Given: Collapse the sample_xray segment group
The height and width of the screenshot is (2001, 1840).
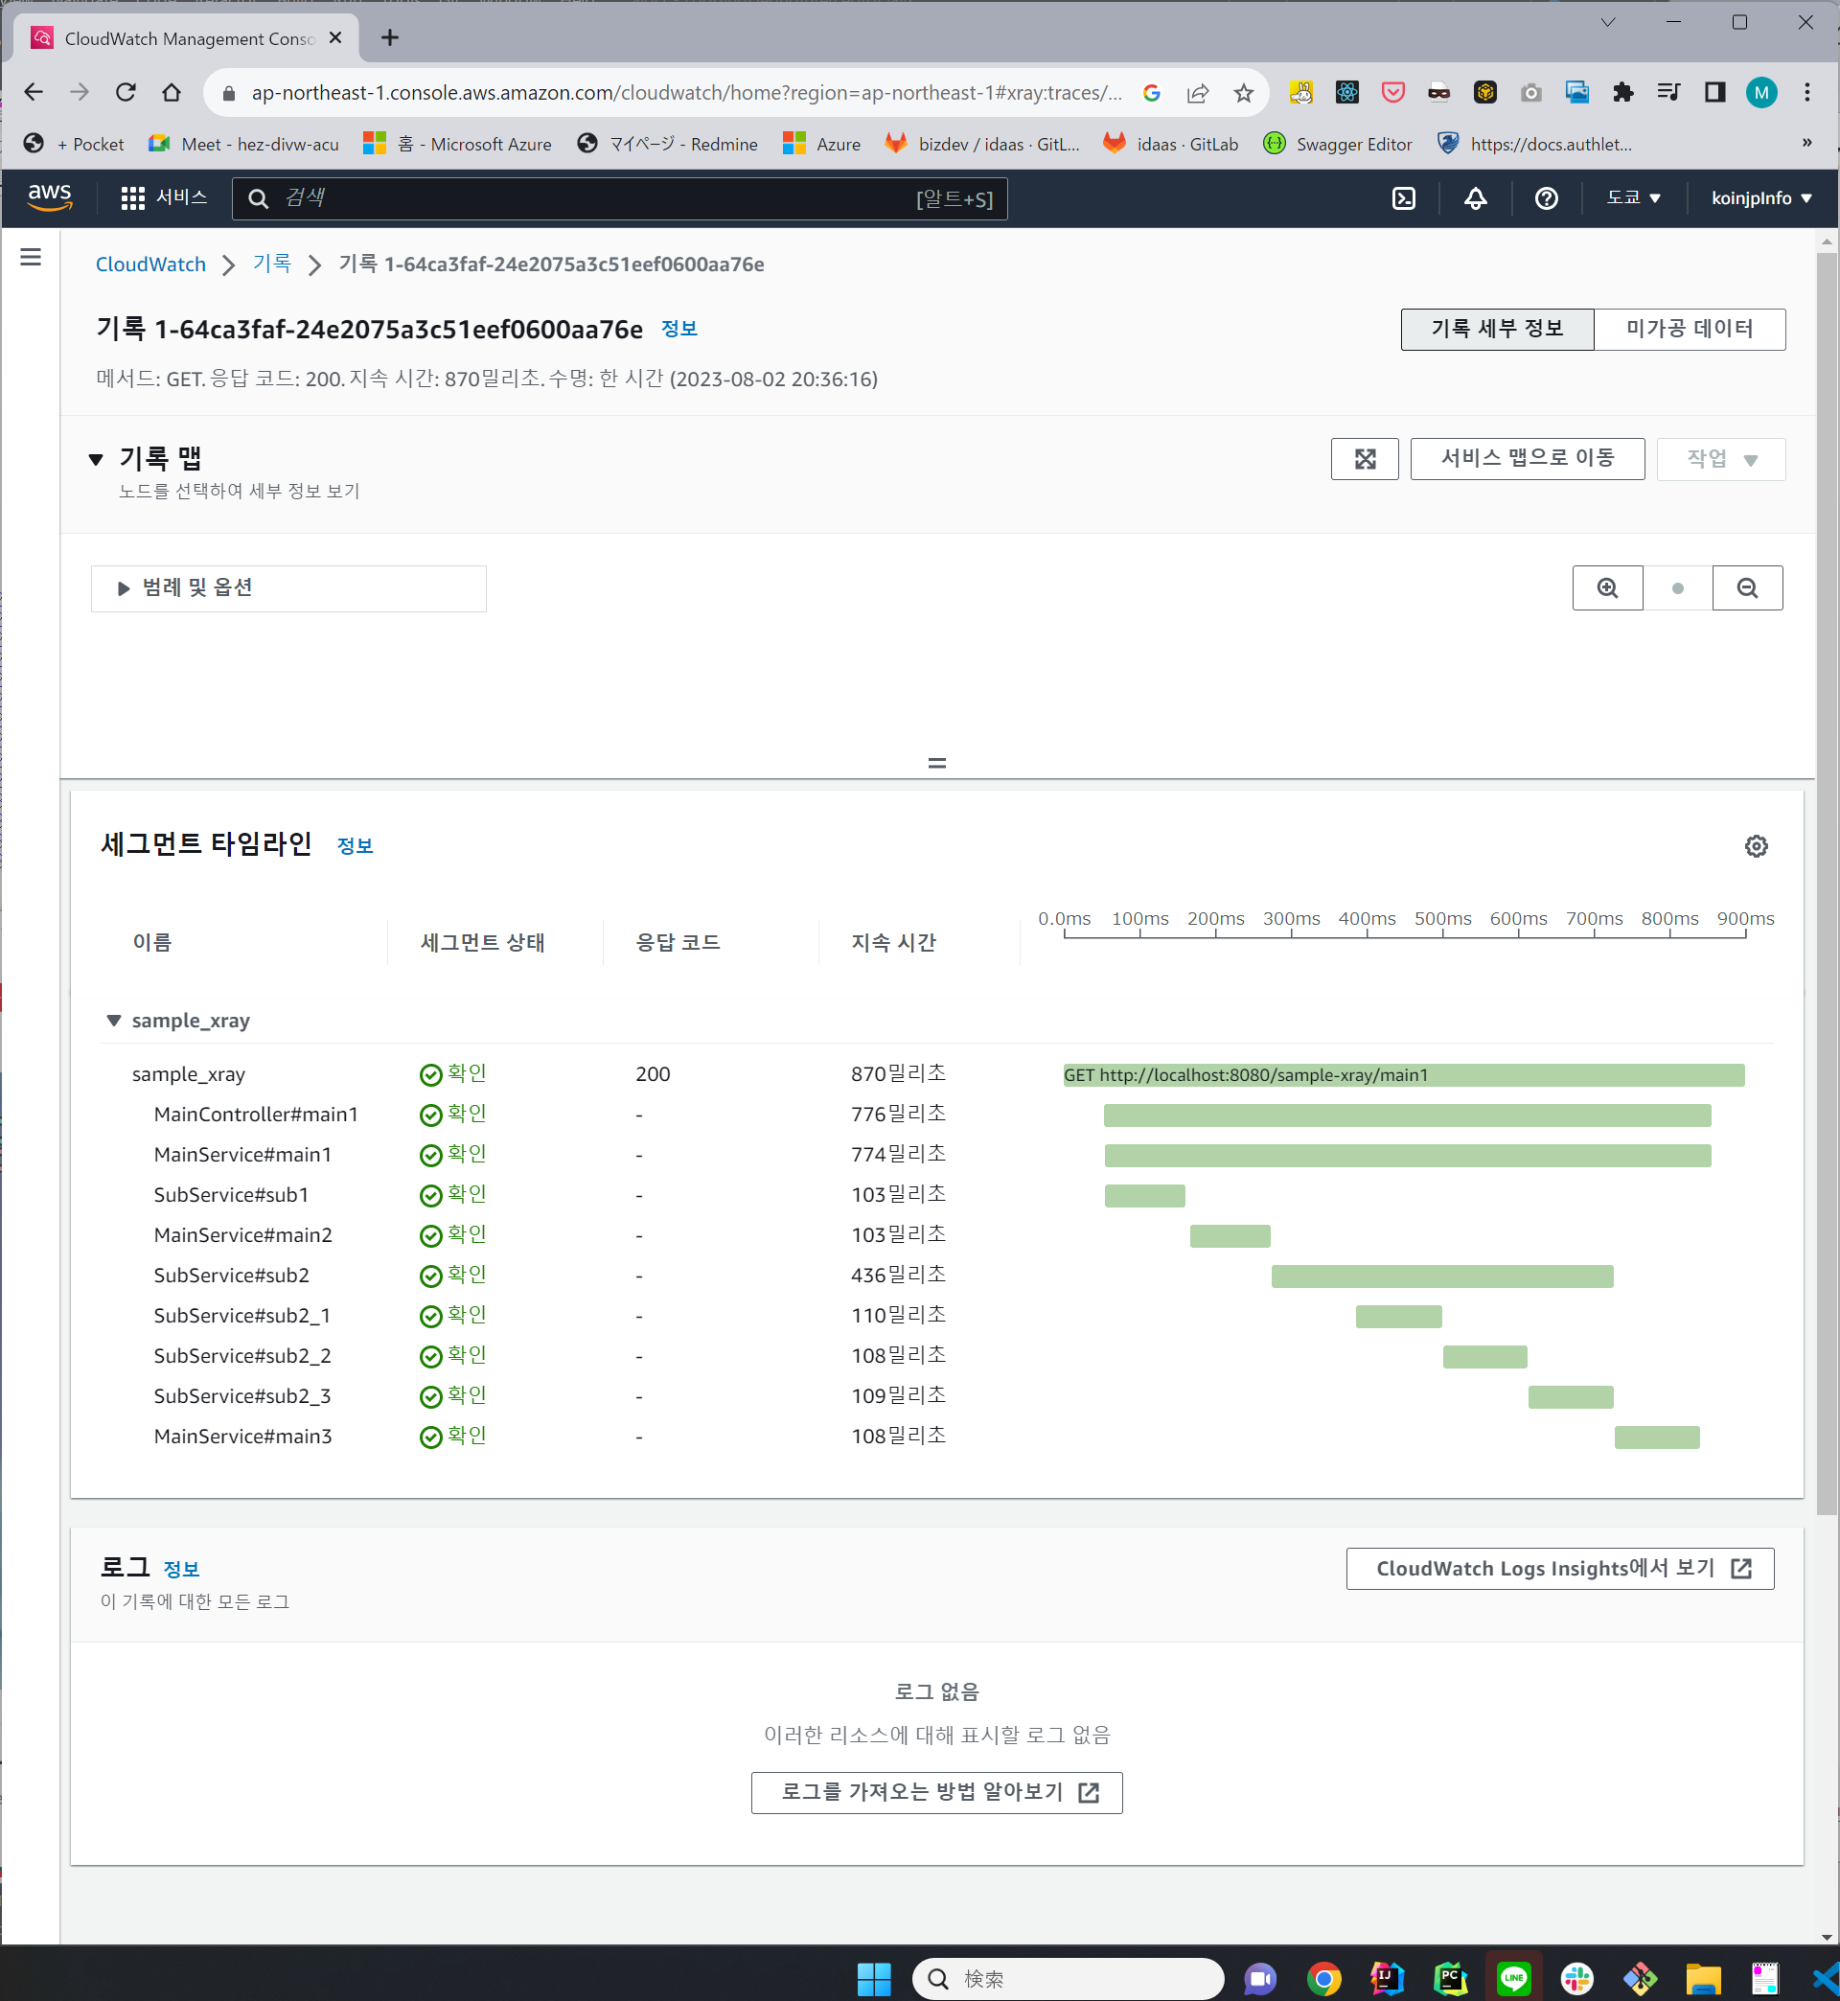Looking at the screenshot, I should (113, 1021).
